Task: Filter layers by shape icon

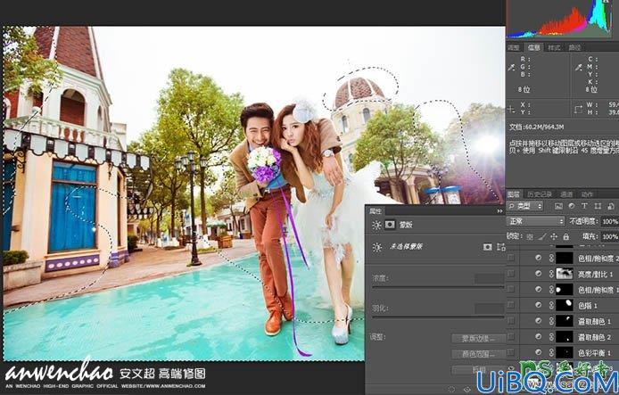Action: coord(598,206)
